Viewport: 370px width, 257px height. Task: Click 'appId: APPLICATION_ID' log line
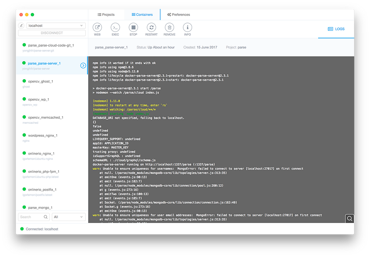coord(111,143)
